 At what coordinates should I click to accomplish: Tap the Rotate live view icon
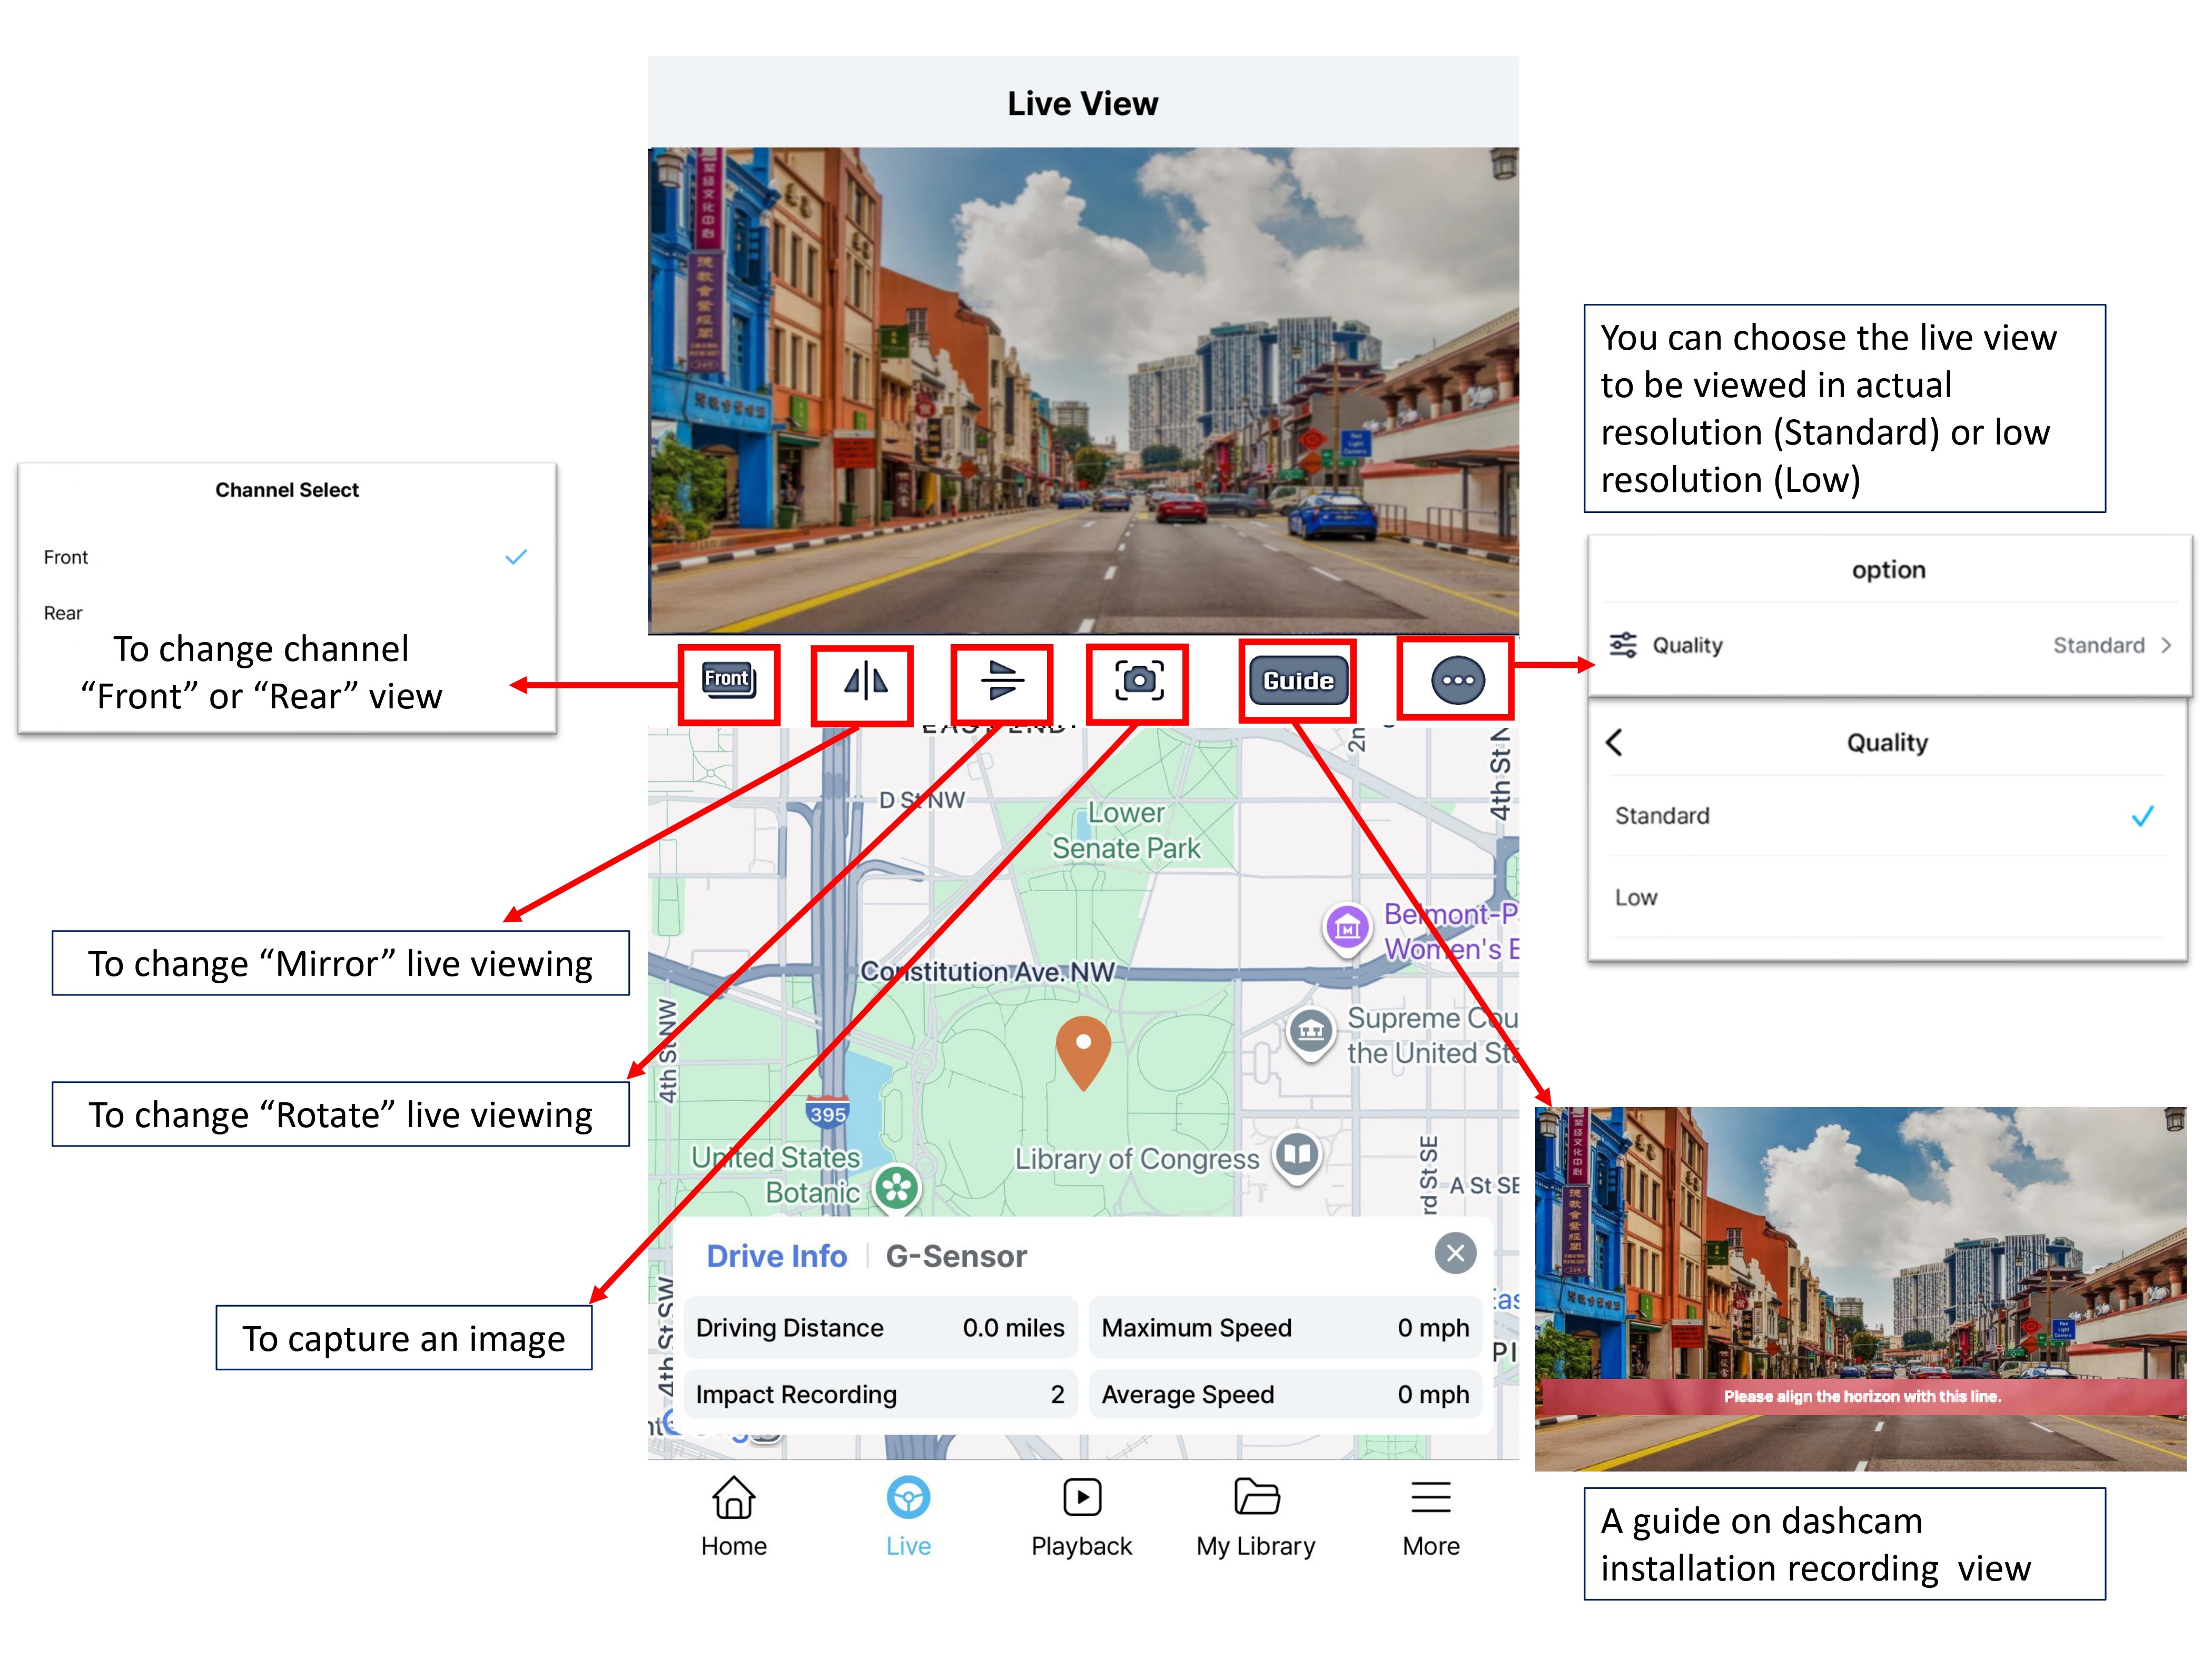(x=1002, y=680)
